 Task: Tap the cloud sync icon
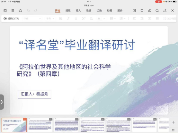[21, 11]
